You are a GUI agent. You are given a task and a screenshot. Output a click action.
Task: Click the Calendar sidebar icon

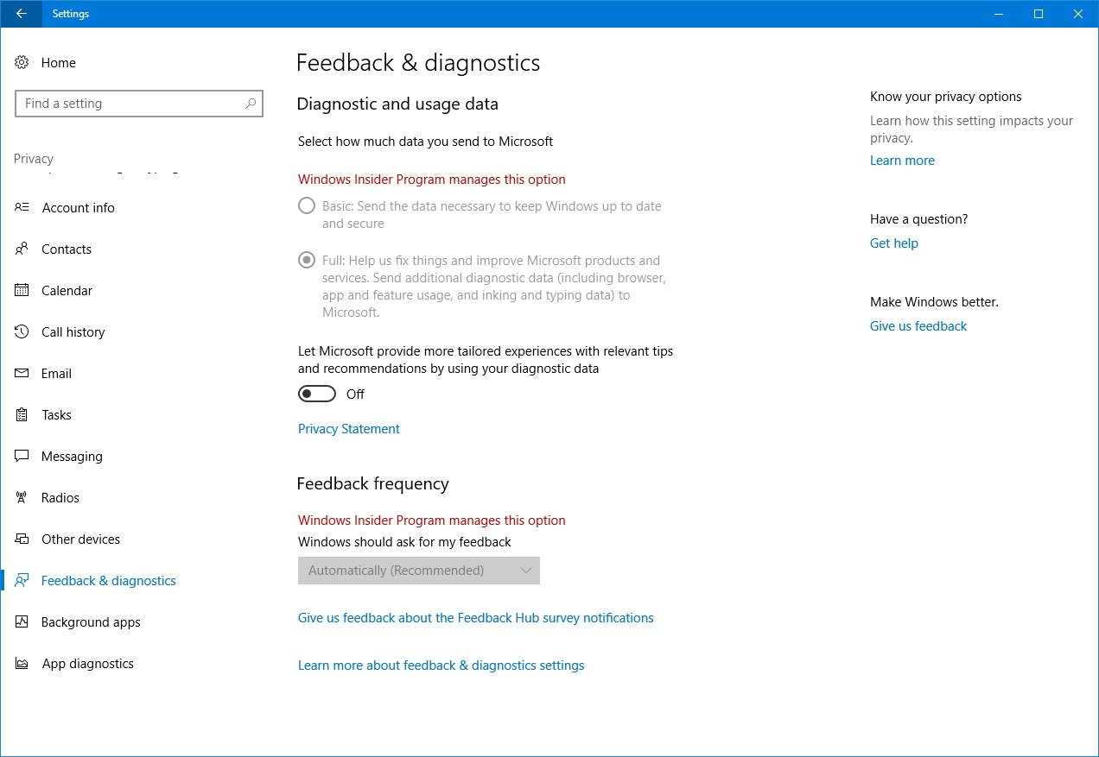(22, 290)
